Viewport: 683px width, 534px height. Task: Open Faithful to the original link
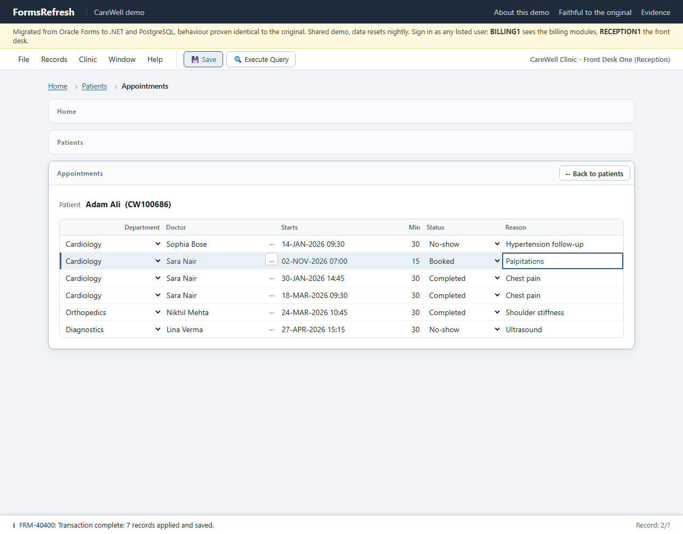(x=595, y=12)
